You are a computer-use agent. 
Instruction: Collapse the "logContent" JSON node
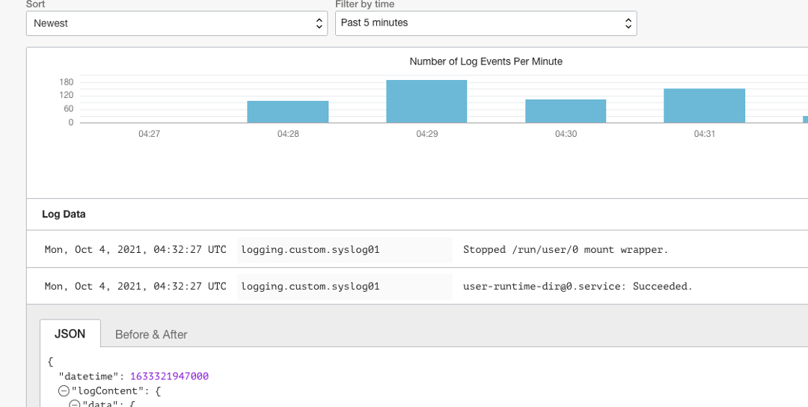pyautogui.click(x=64, y=391)
